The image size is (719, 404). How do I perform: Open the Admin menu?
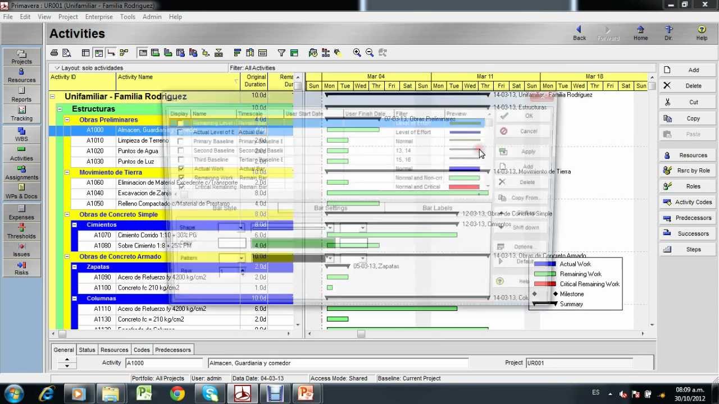tap(152, 17)
